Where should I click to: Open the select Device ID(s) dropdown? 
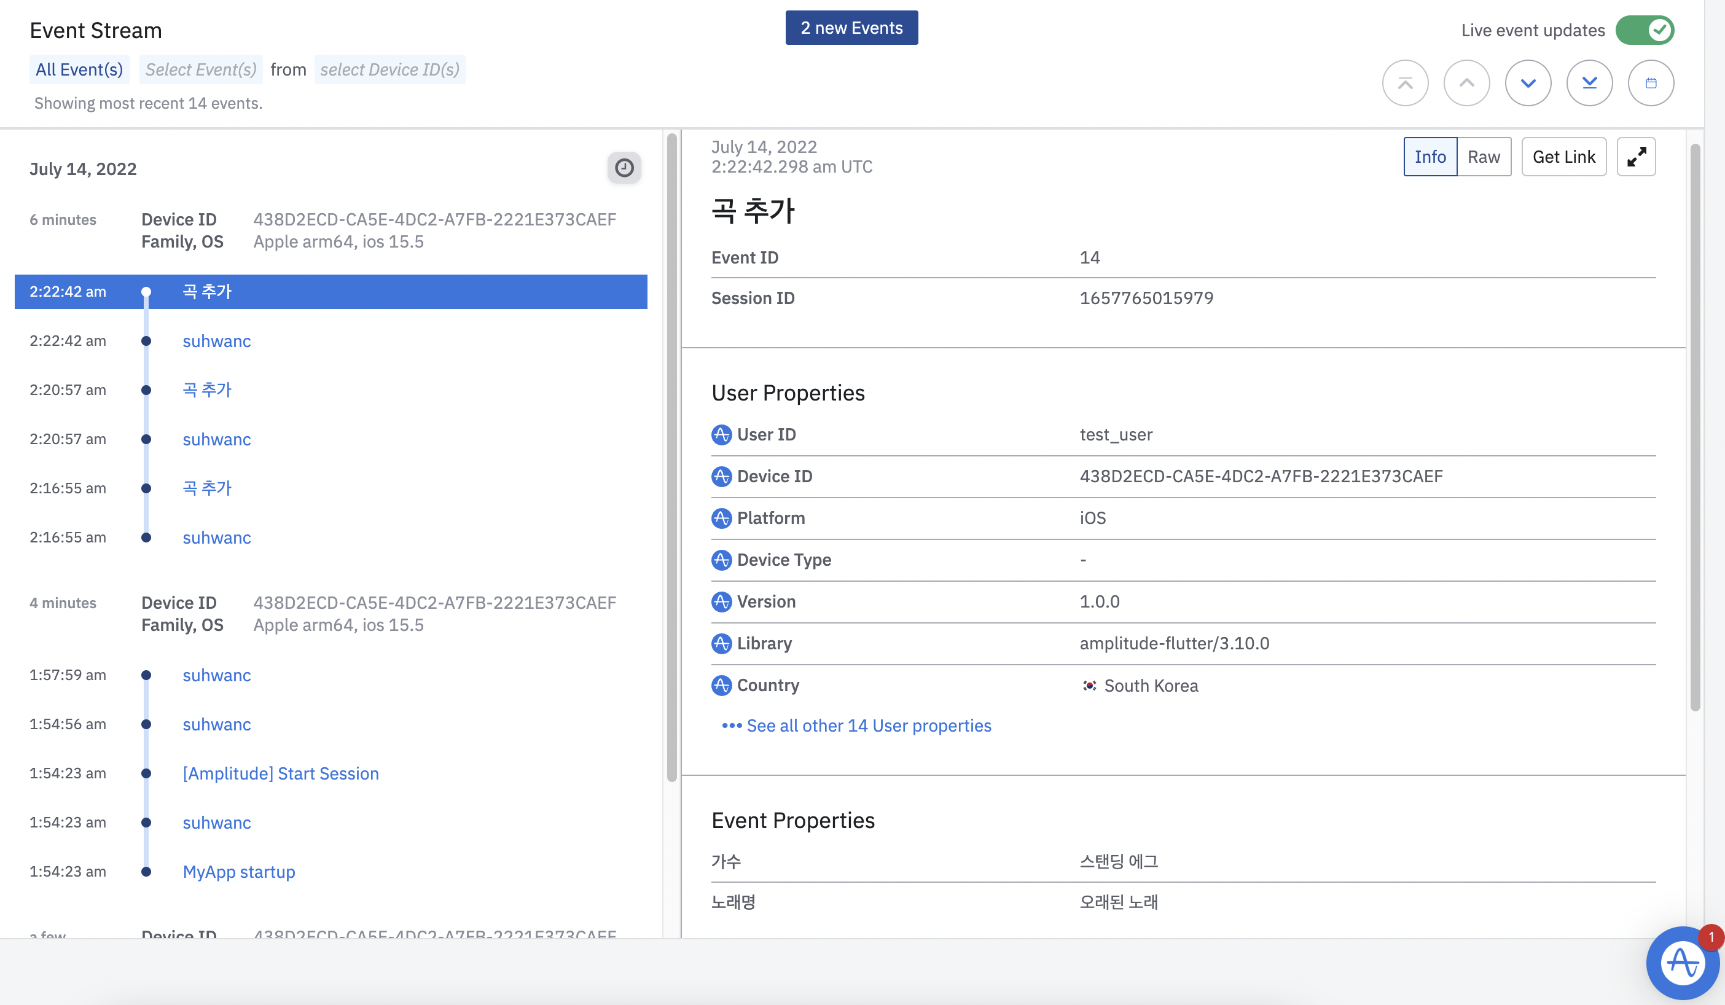389,70
